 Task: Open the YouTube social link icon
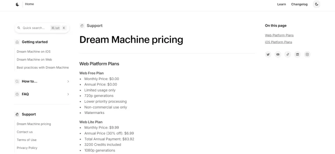(x=278, y=54)
